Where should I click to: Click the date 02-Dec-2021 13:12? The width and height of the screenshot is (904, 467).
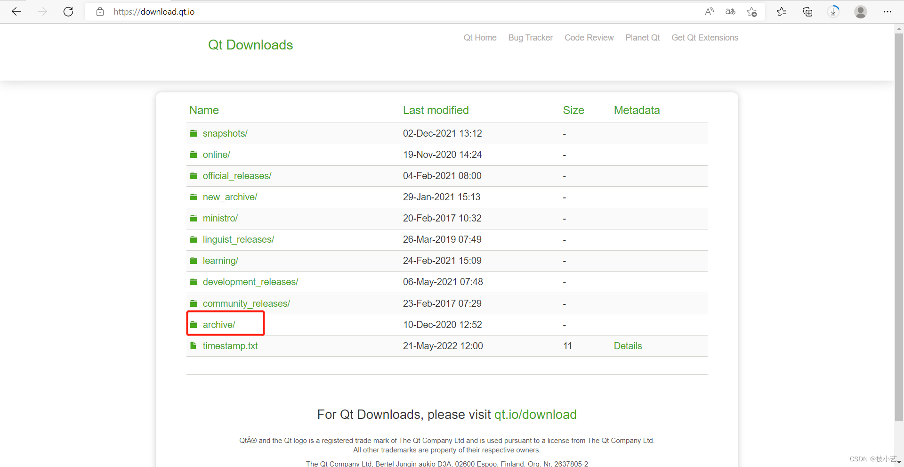coord(443,133)
